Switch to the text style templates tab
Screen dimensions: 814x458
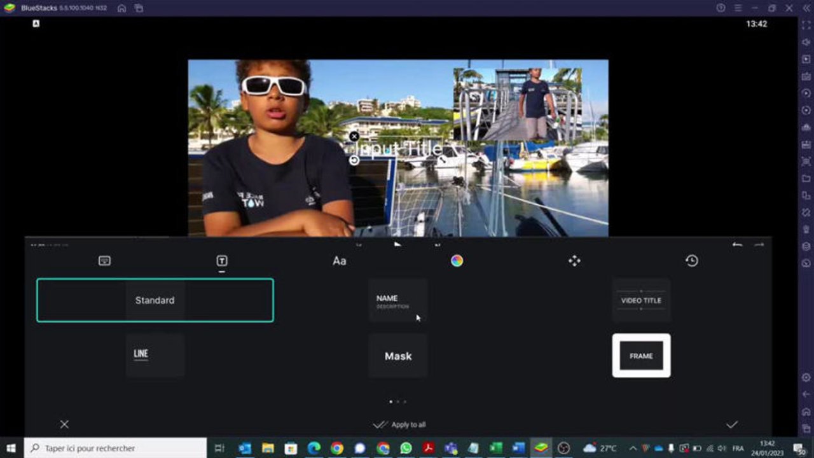click(x=222, y=261)
